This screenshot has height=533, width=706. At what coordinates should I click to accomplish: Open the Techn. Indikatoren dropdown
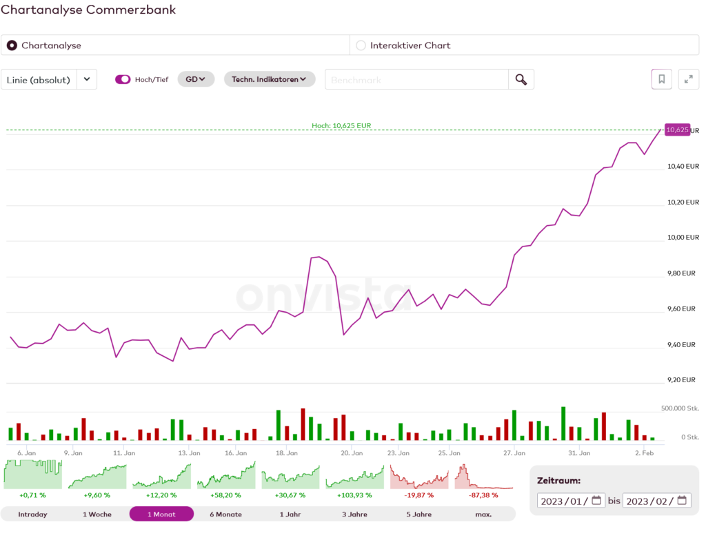pos(269,79)
